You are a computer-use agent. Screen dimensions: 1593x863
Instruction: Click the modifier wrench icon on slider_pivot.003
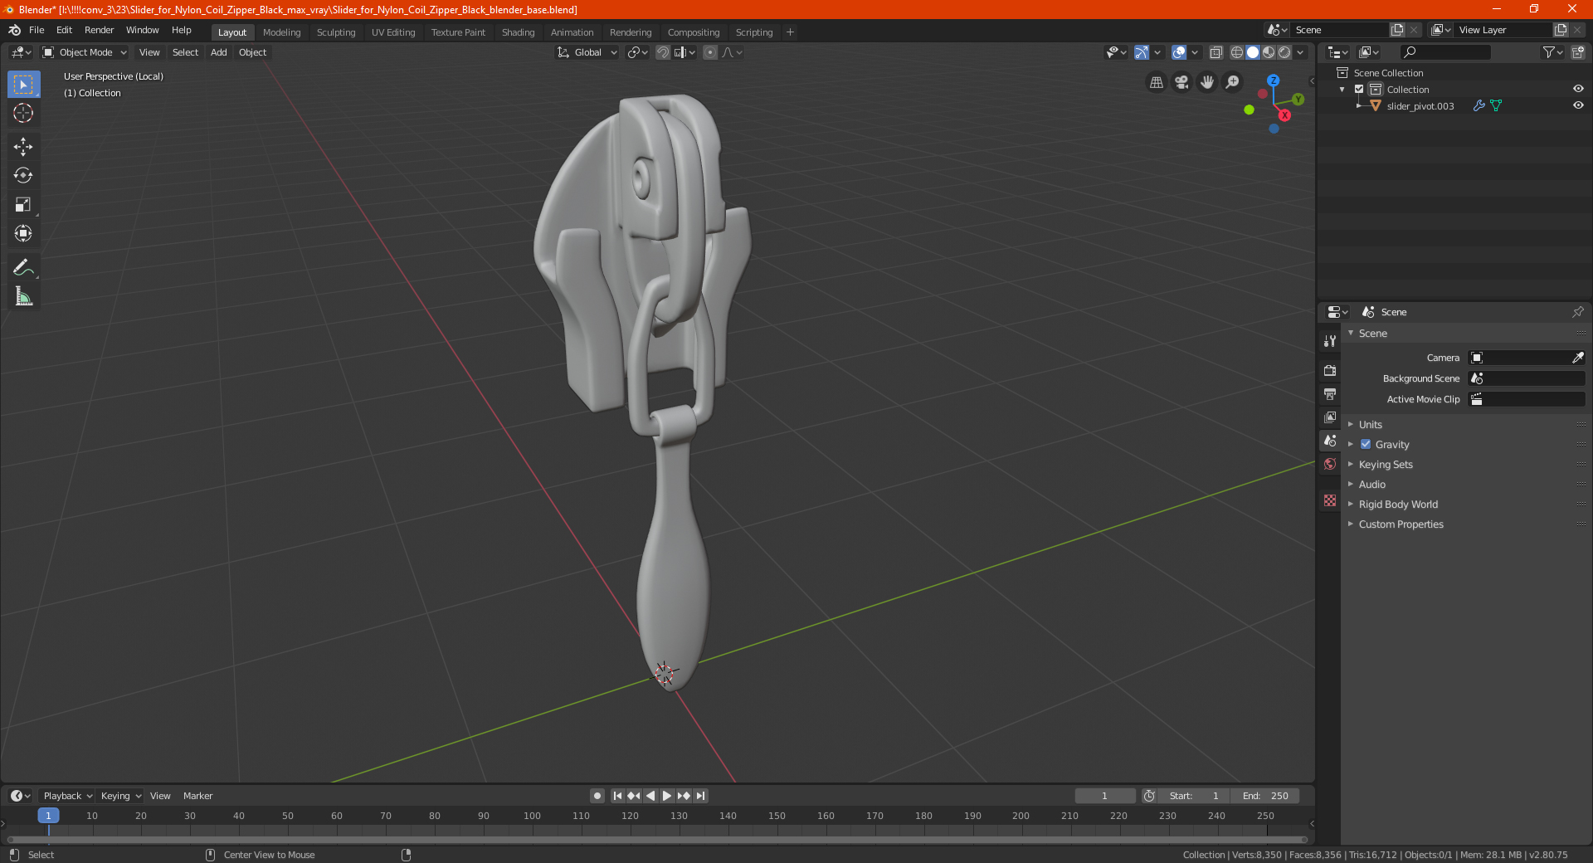point(1479,105)
